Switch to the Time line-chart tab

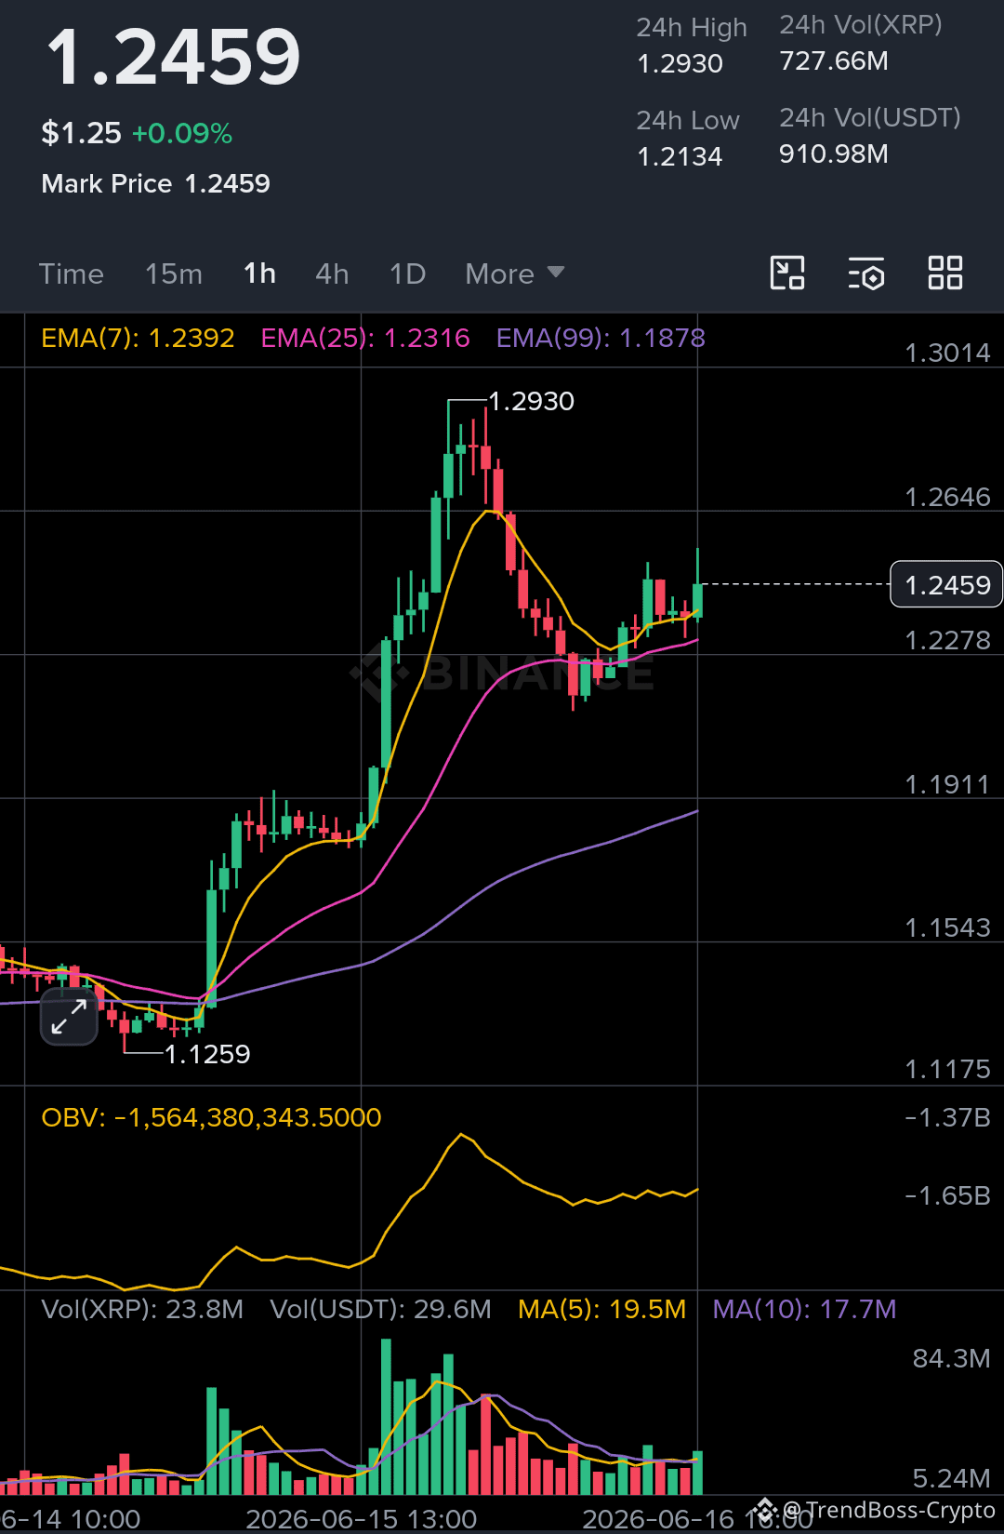click(71, 274)
